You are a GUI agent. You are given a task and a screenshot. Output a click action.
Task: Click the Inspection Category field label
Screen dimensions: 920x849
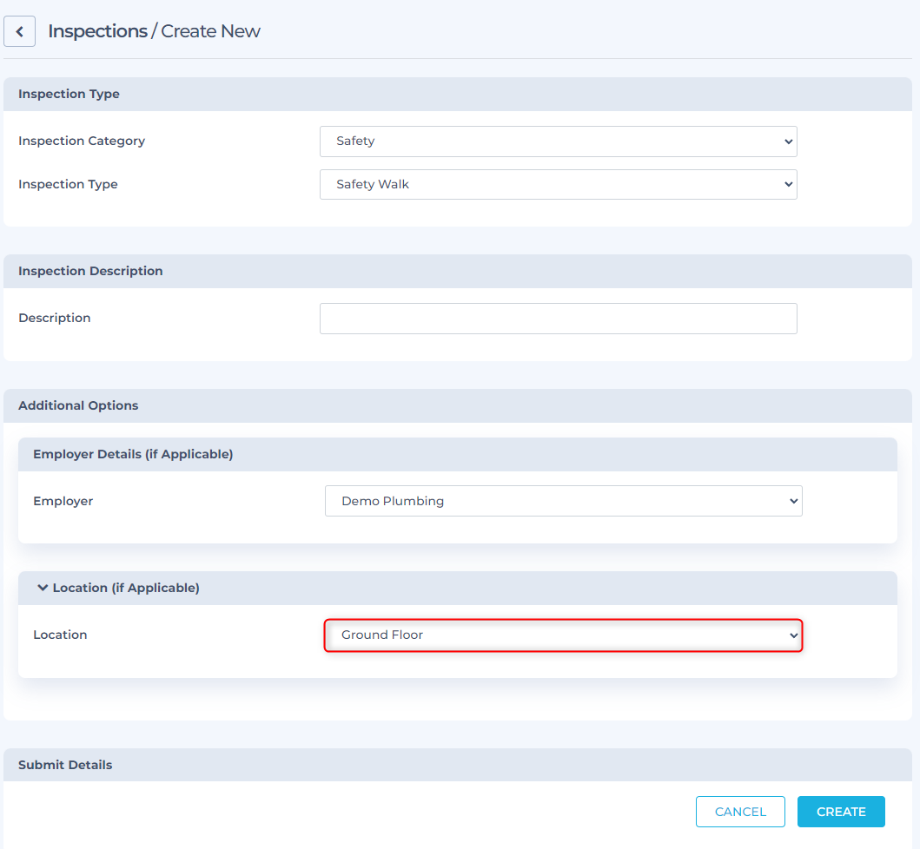[x=82, y=141]
